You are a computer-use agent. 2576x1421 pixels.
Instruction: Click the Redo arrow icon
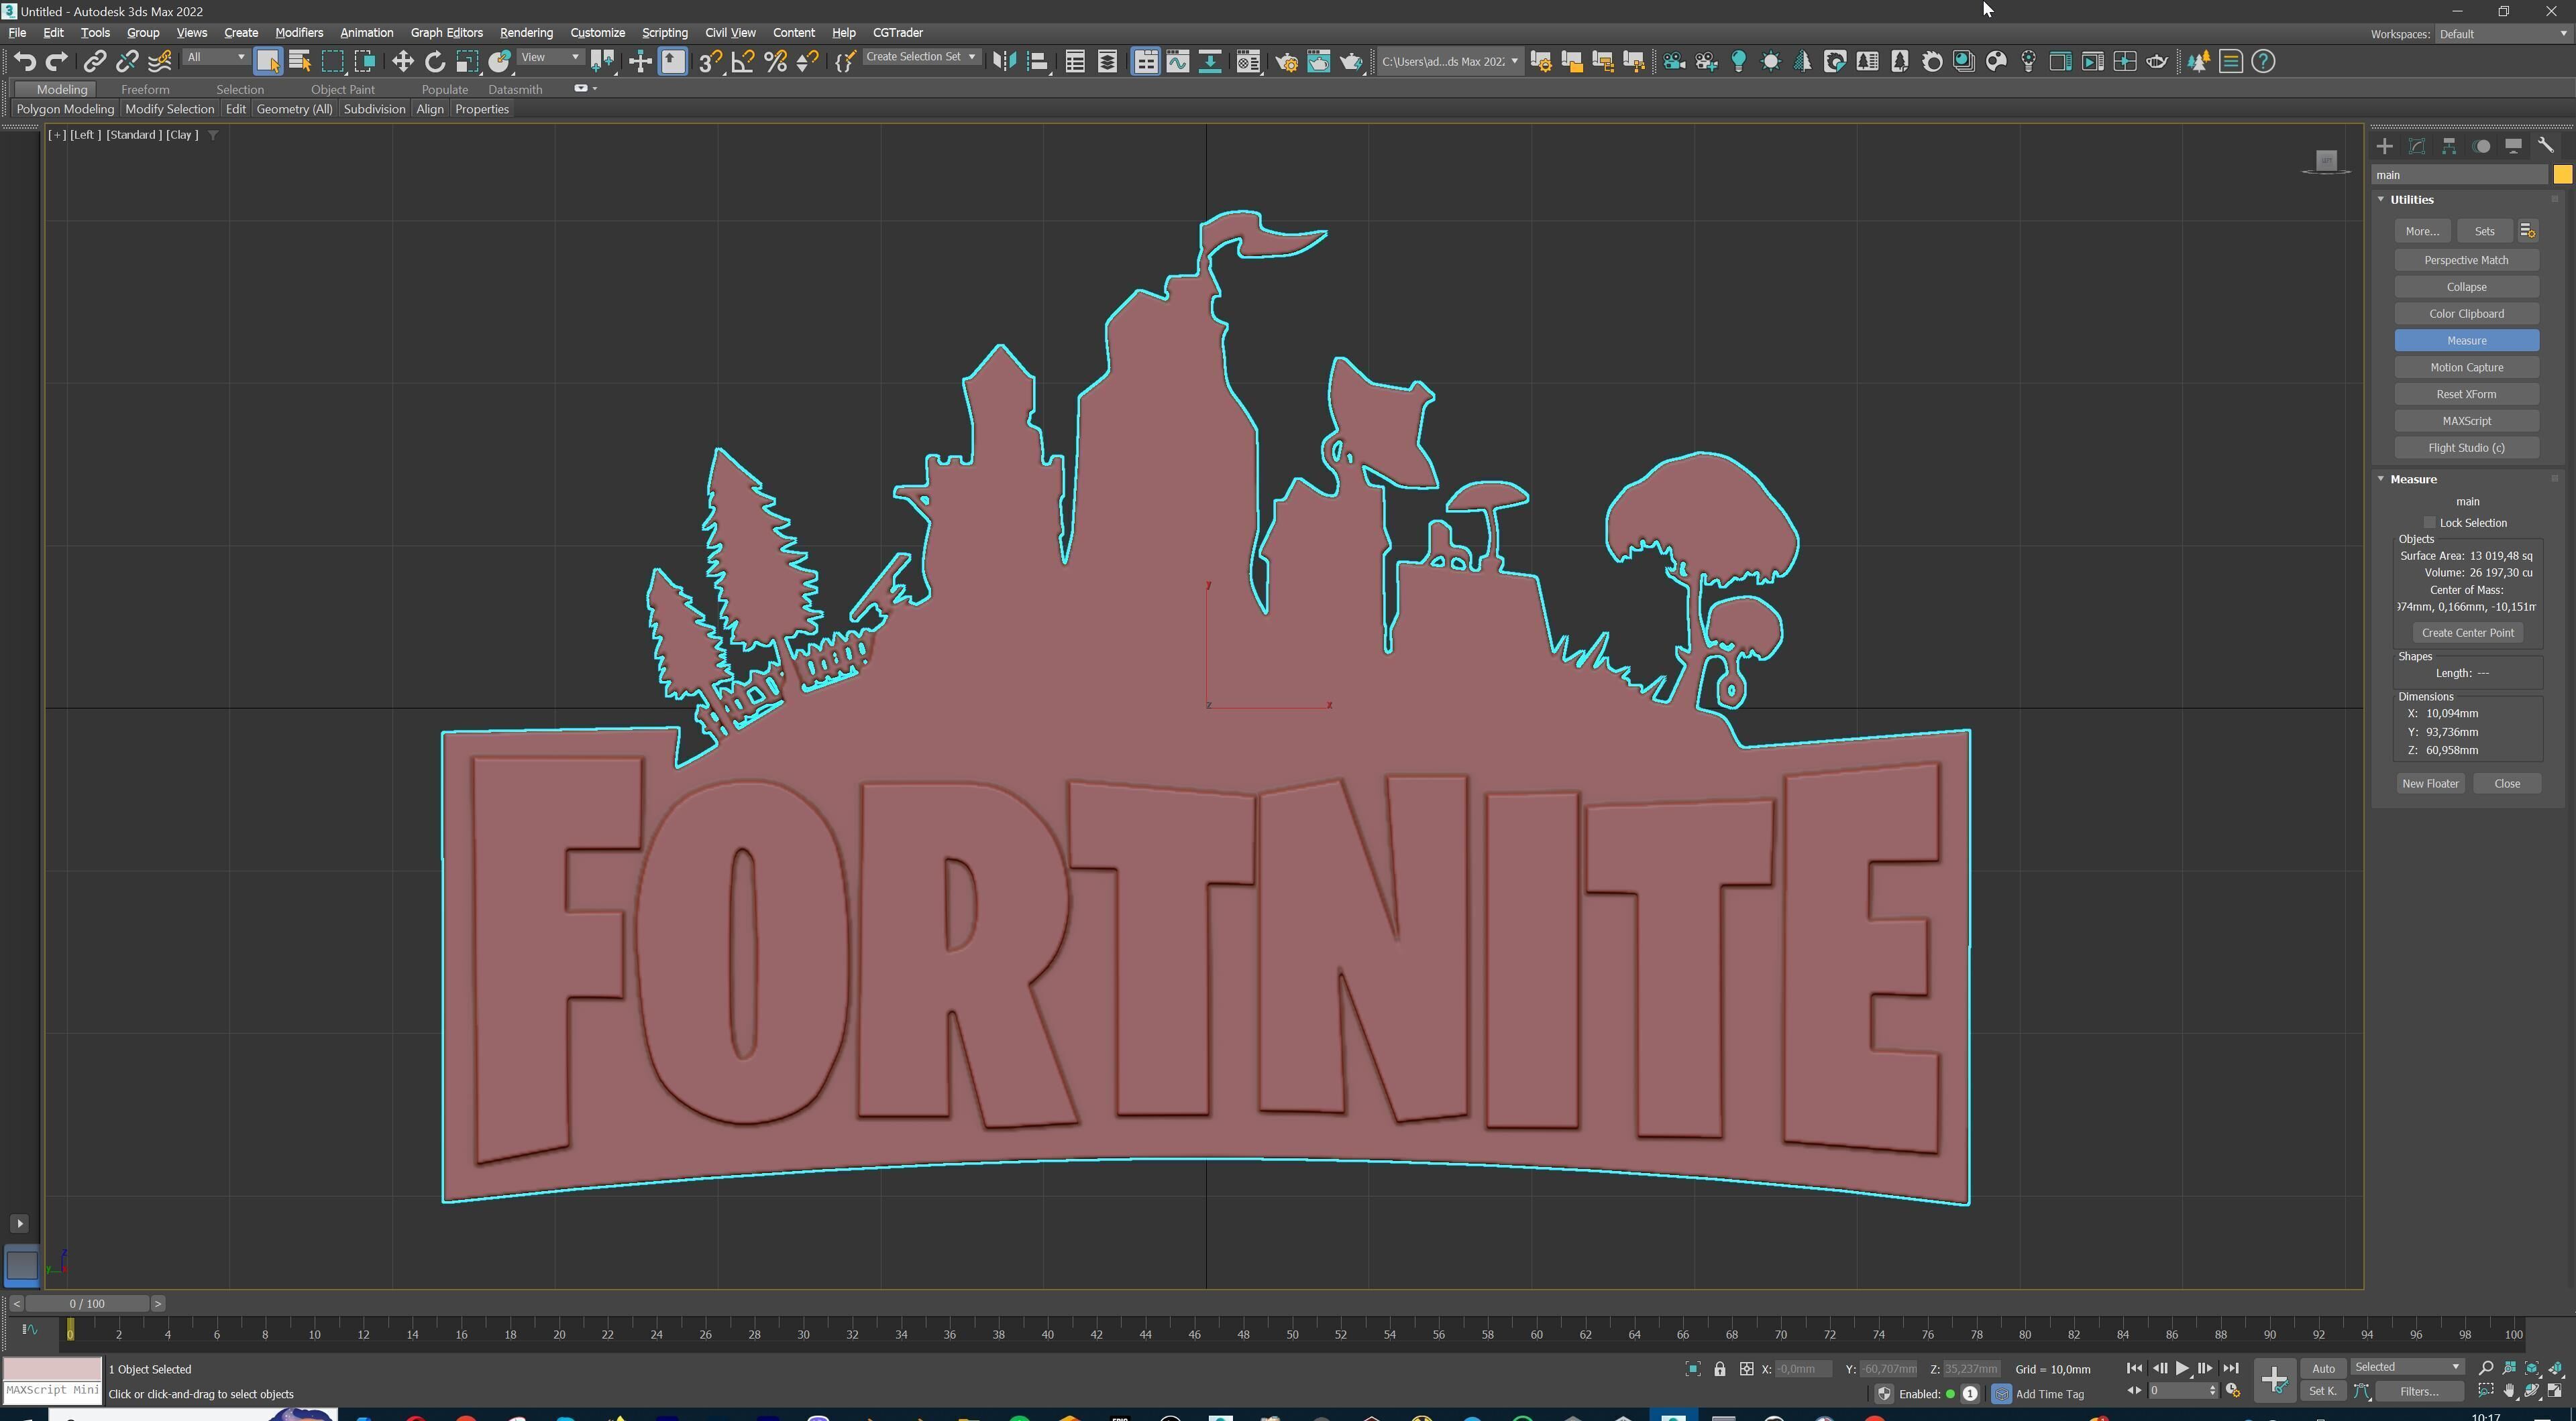57,62
